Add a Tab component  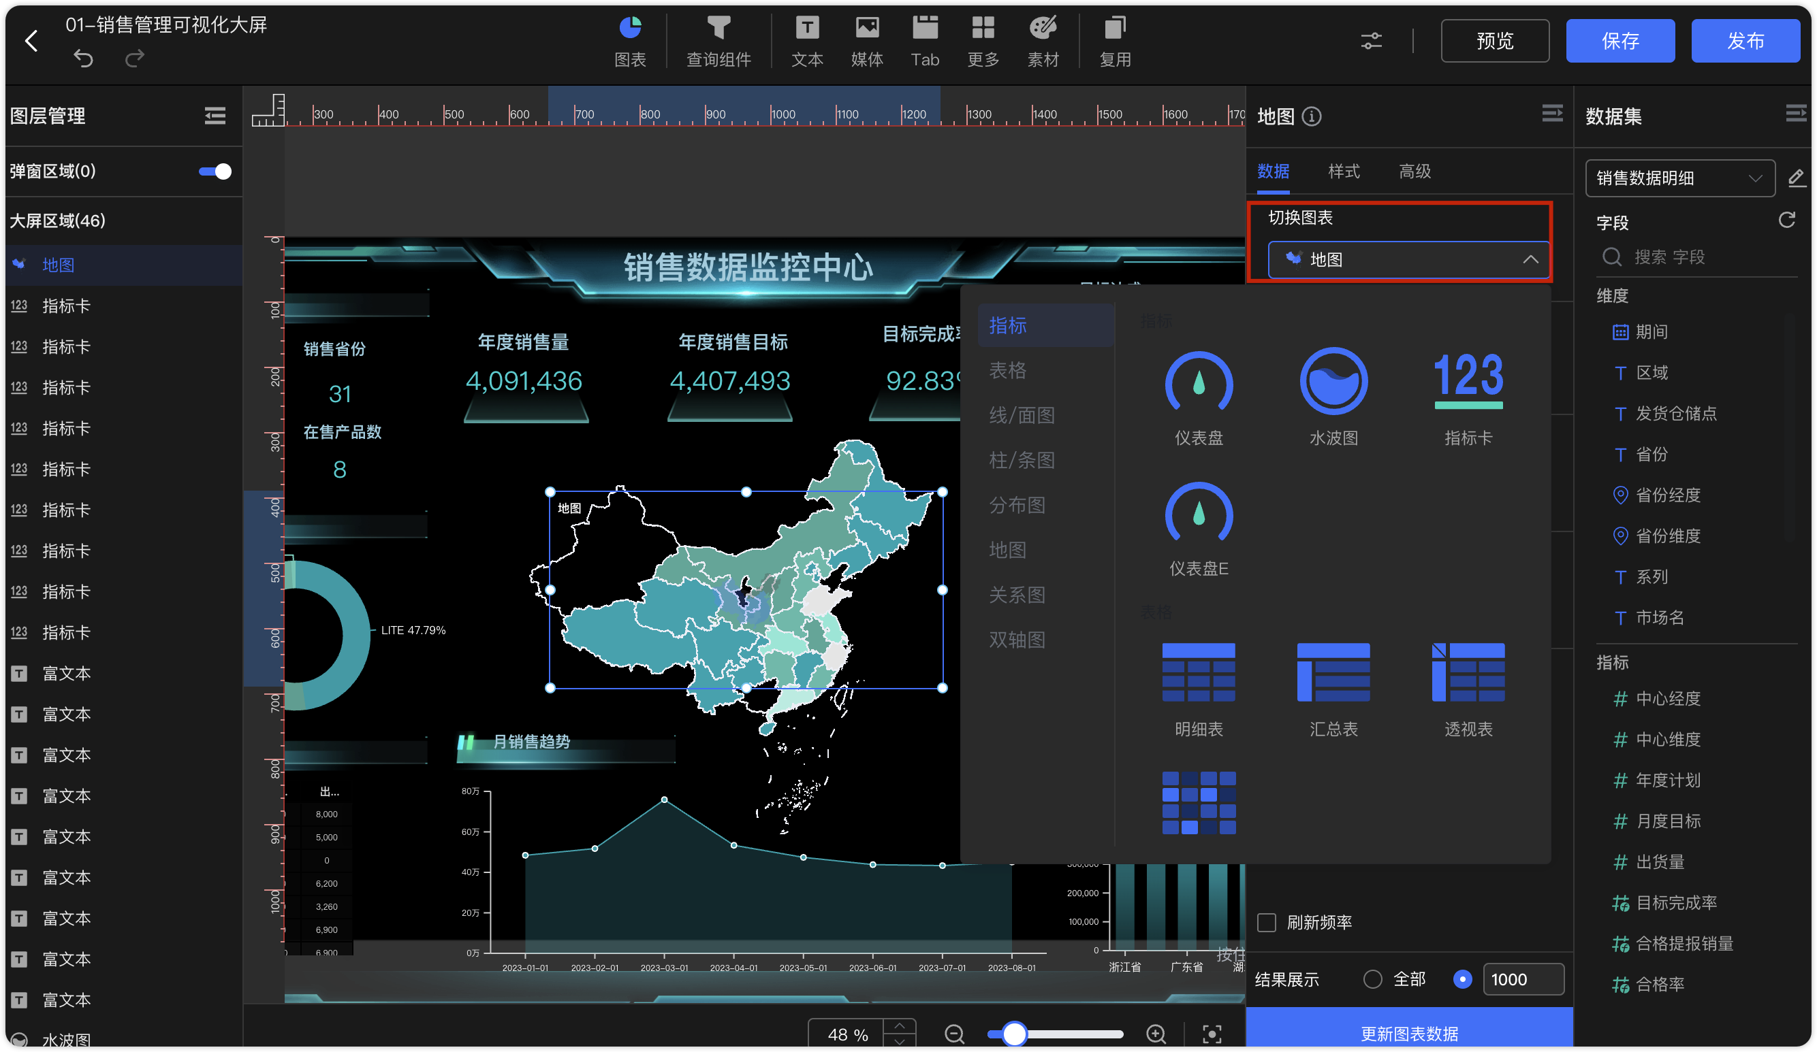925,42
